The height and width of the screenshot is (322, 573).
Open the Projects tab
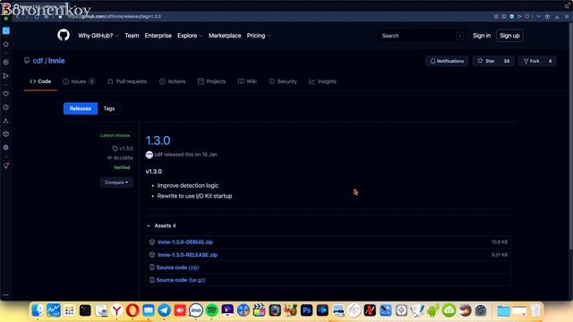coord(211,81)
